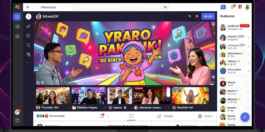Image resolution: width=265 pixels, height=132 pixels.
Task: Open dropdown arrow beside Eesities Ihigone
Action: pyautogui.click(x=105, y=108)
